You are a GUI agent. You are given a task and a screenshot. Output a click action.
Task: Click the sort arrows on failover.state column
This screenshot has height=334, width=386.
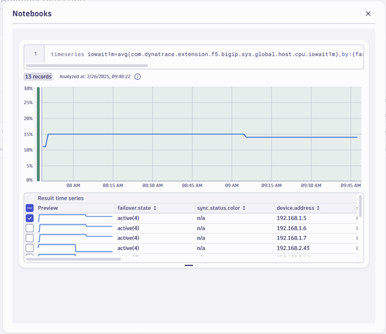tap(155, 208)
